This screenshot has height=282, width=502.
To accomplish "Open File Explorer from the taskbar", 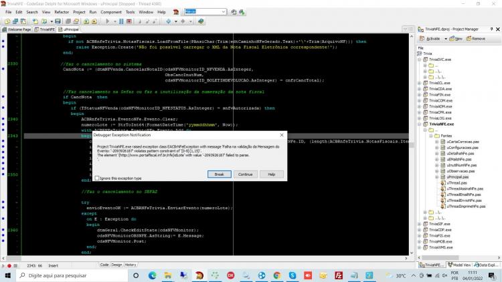I will pos(168,275).
